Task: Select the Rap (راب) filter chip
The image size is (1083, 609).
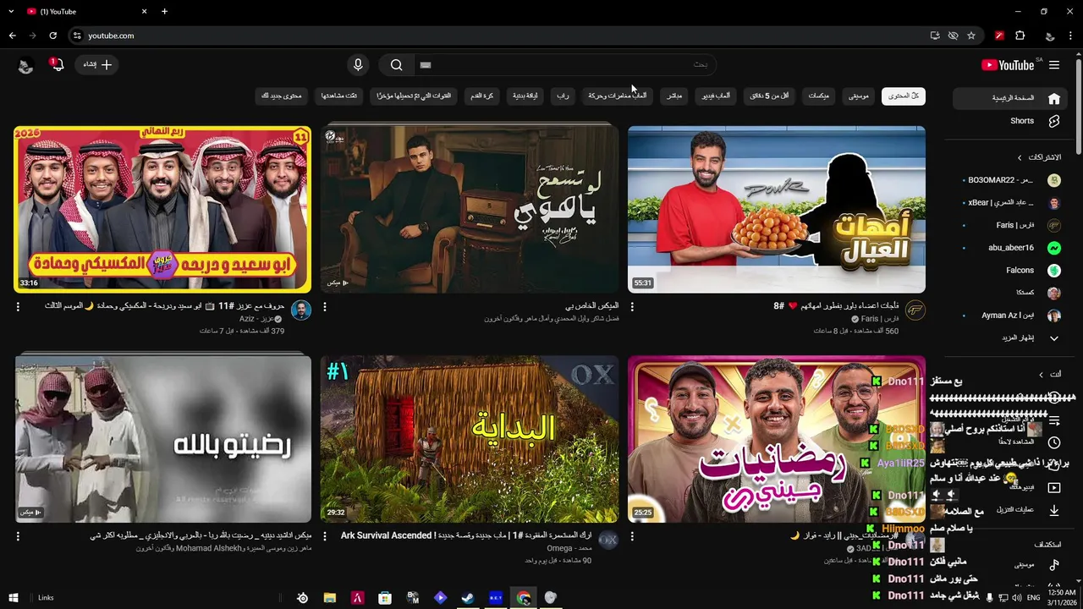Action: coord(563,96)
